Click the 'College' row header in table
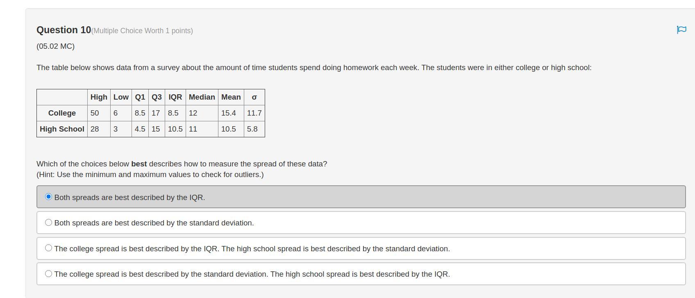Screen dimensions: 695x298 point(62,113)
